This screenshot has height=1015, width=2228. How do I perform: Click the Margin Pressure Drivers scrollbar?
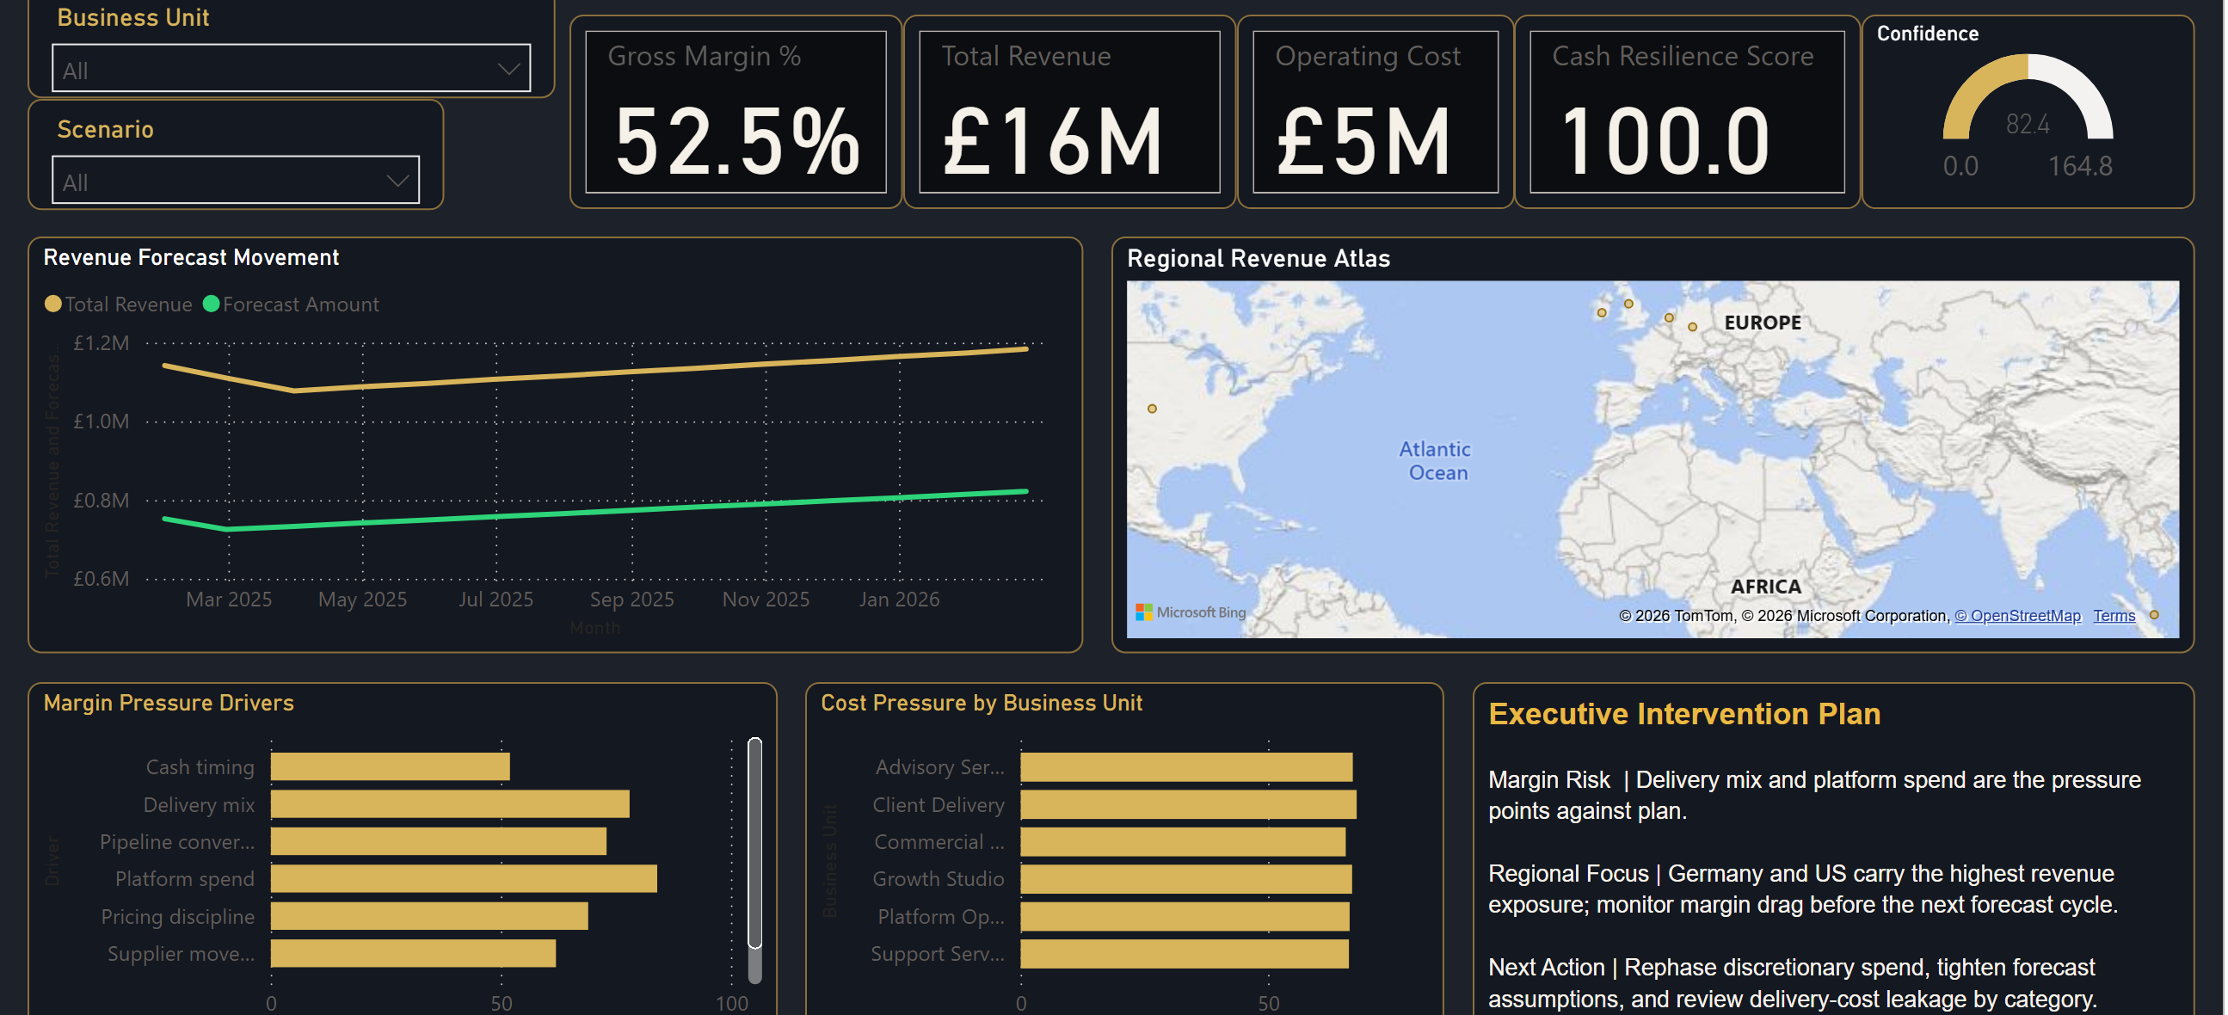[755, 843]
